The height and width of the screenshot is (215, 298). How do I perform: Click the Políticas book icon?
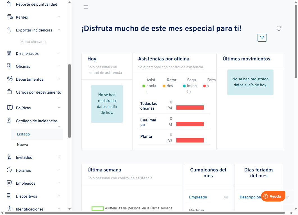coord(10,108)
